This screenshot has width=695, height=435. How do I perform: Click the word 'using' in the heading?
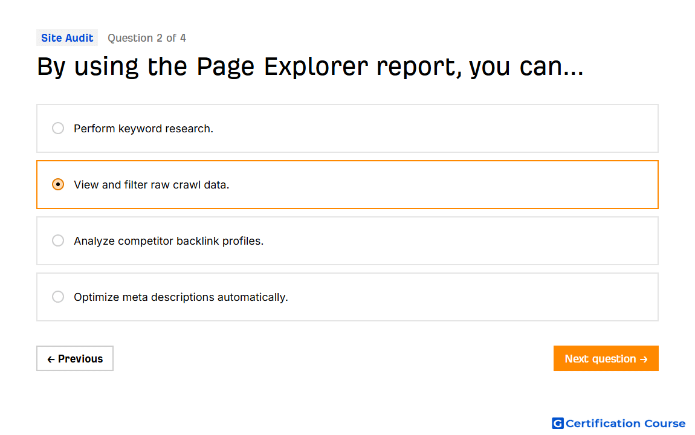point(106,68)
